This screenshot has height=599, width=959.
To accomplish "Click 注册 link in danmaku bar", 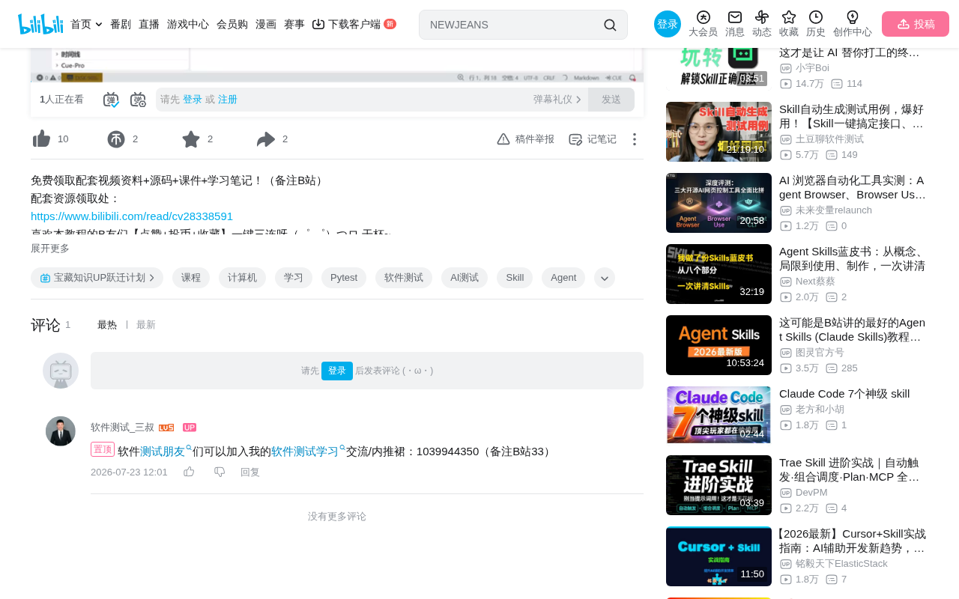I will (228, 100).
